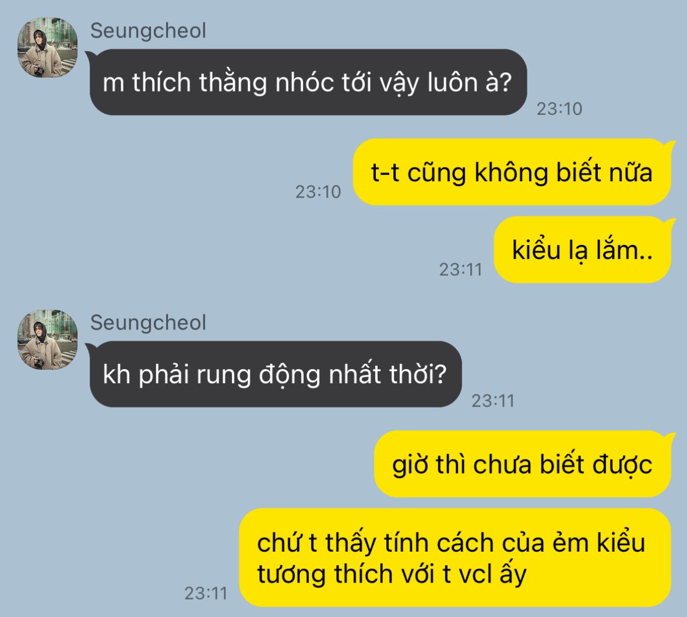Click the 23:10 timestamp after first dark message
Screen dimensions: 687x617
pyautogui.click(x=559, y=109)
